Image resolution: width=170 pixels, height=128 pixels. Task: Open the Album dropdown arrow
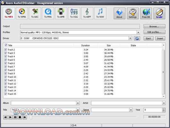[x=78, y=103]
